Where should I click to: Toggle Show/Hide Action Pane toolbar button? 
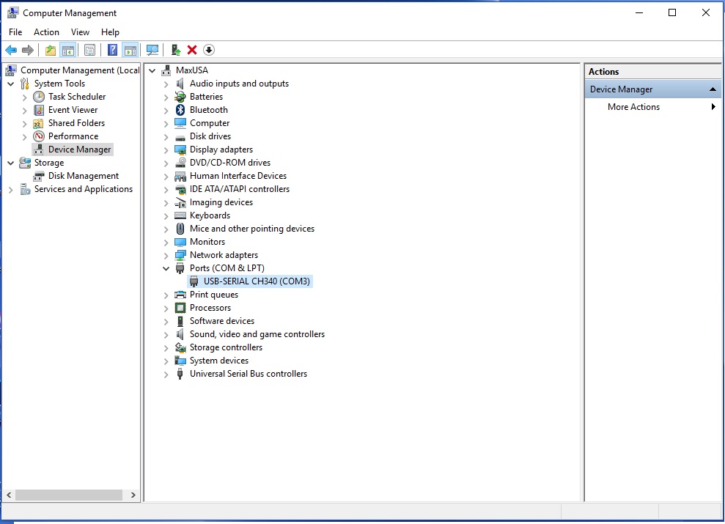point(130,50)
